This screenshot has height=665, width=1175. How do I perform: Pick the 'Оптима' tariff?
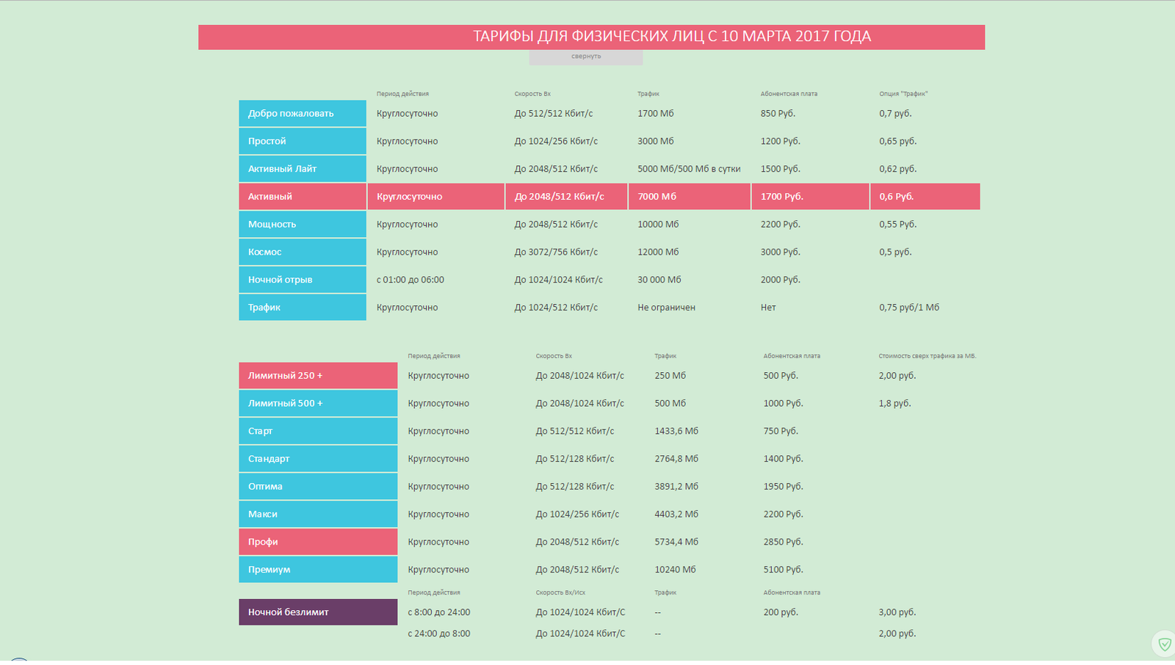tap(318, 487)
